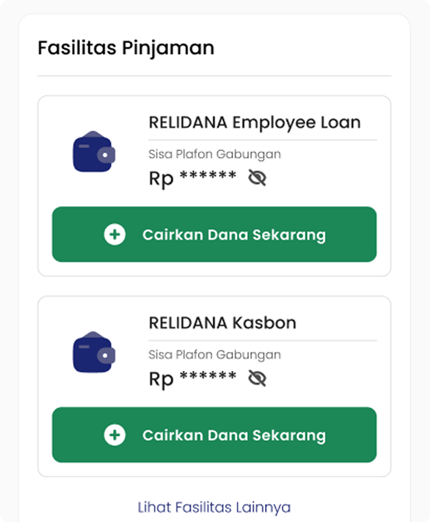Viewport: 430px width, 522px height.
Task: Show hidden balance for RELIDANA Employee Loan
Action: coord(257,178)
